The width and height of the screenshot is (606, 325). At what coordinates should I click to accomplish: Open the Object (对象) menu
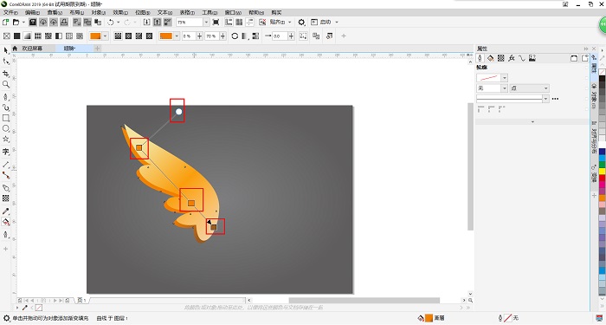point(99,12)
